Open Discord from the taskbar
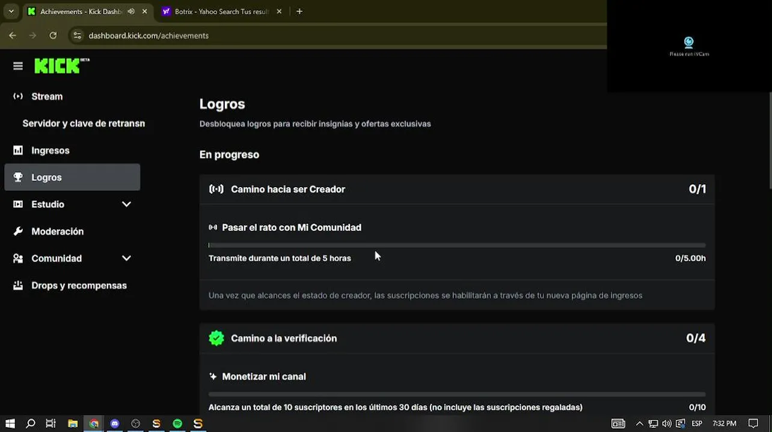The image size is (772, 432). click(114, 424)
